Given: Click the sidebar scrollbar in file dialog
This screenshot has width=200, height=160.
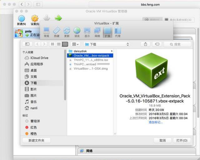Looking at the screenshot, I should [65, 75].
